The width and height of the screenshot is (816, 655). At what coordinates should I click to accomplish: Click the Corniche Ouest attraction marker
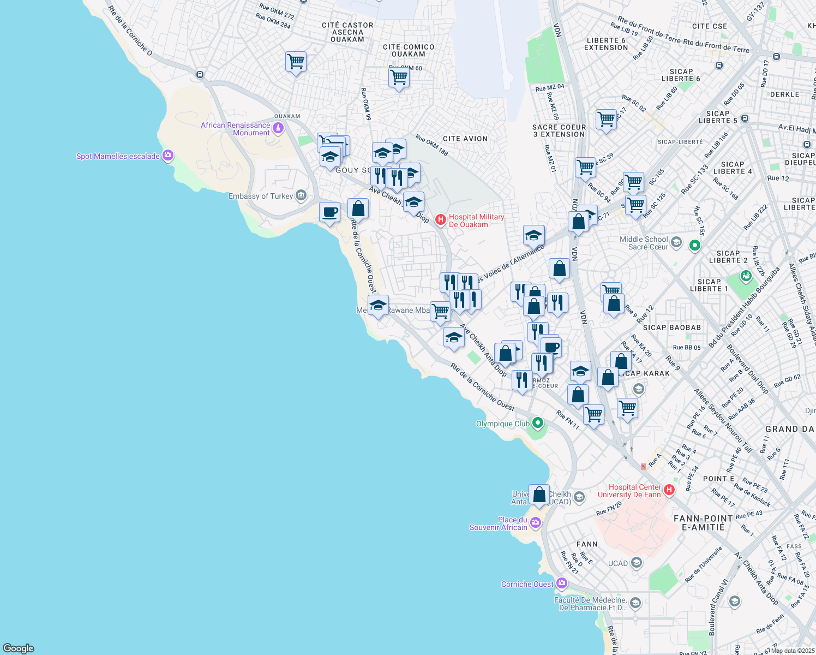(x=562, y=583)
